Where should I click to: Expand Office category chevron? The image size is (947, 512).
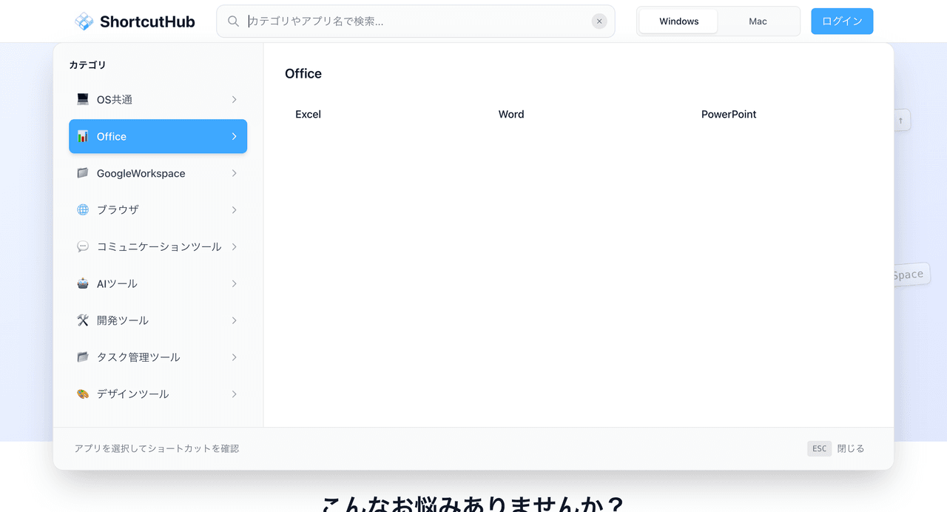(x=234, y=136)
